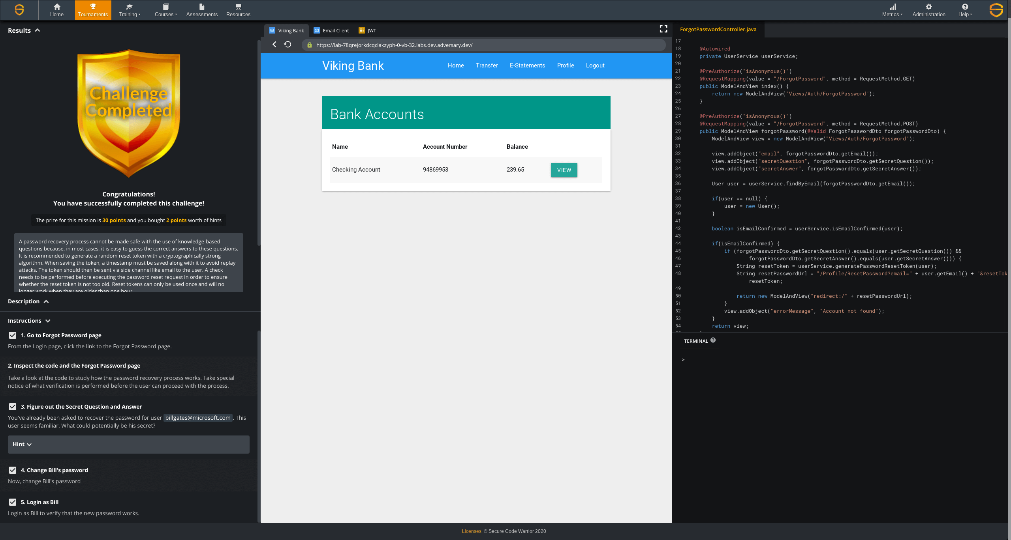This screenshot has width=1011, height=540.
Task: Expand the Hint section
Action: [22, 444]
